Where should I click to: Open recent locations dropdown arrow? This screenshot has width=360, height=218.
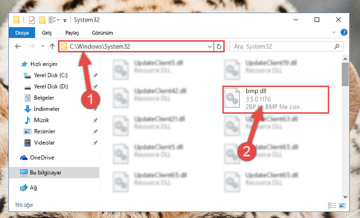[43, 46]
